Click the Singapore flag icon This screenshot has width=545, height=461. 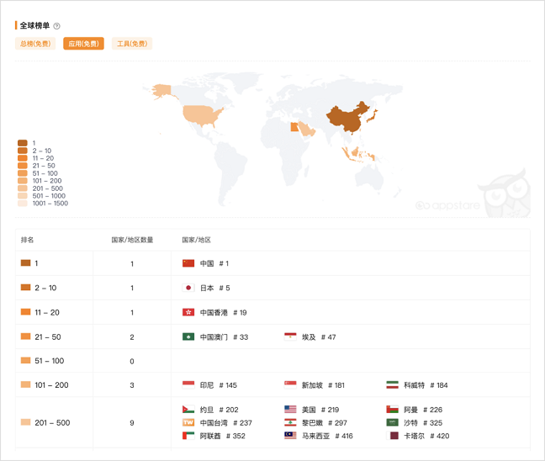pyautogui.click(x=290, y=384)
